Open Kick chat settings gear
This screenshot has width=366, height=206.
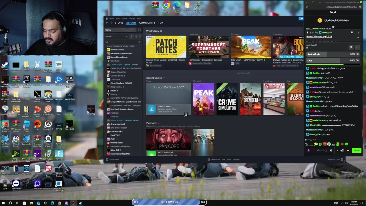coord(348,150)
